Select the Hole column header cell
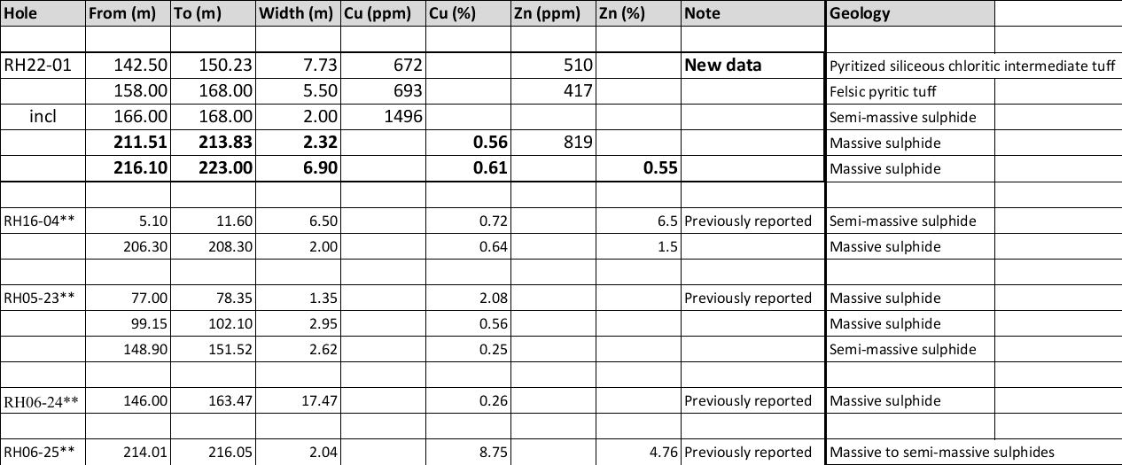 [43, 14]
